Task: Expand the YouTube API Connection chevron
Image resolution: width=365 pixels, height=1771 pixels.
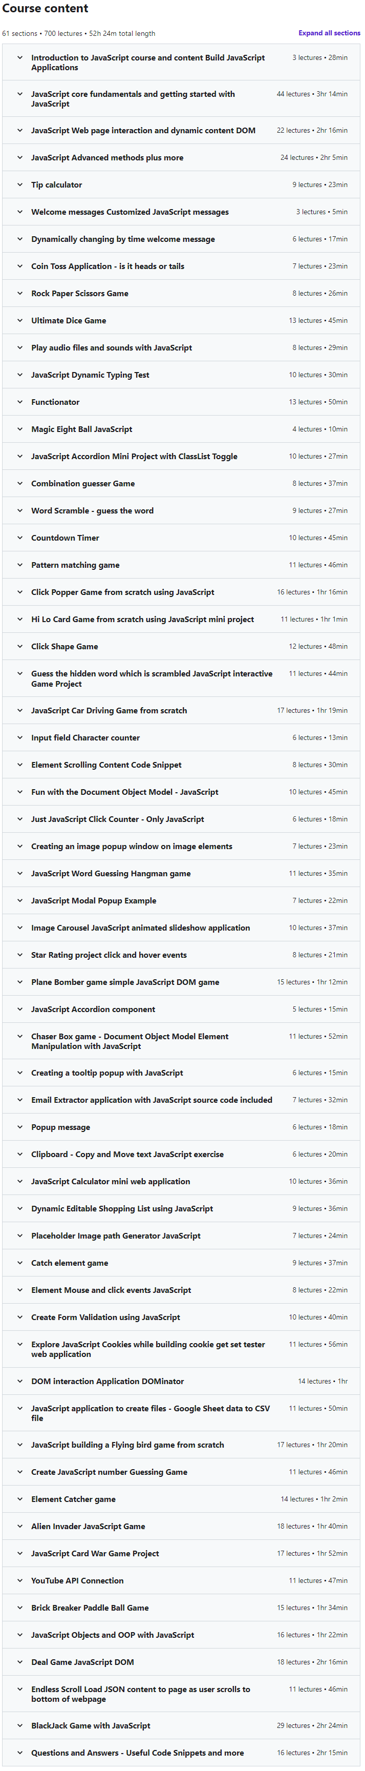Action: 20,1580
